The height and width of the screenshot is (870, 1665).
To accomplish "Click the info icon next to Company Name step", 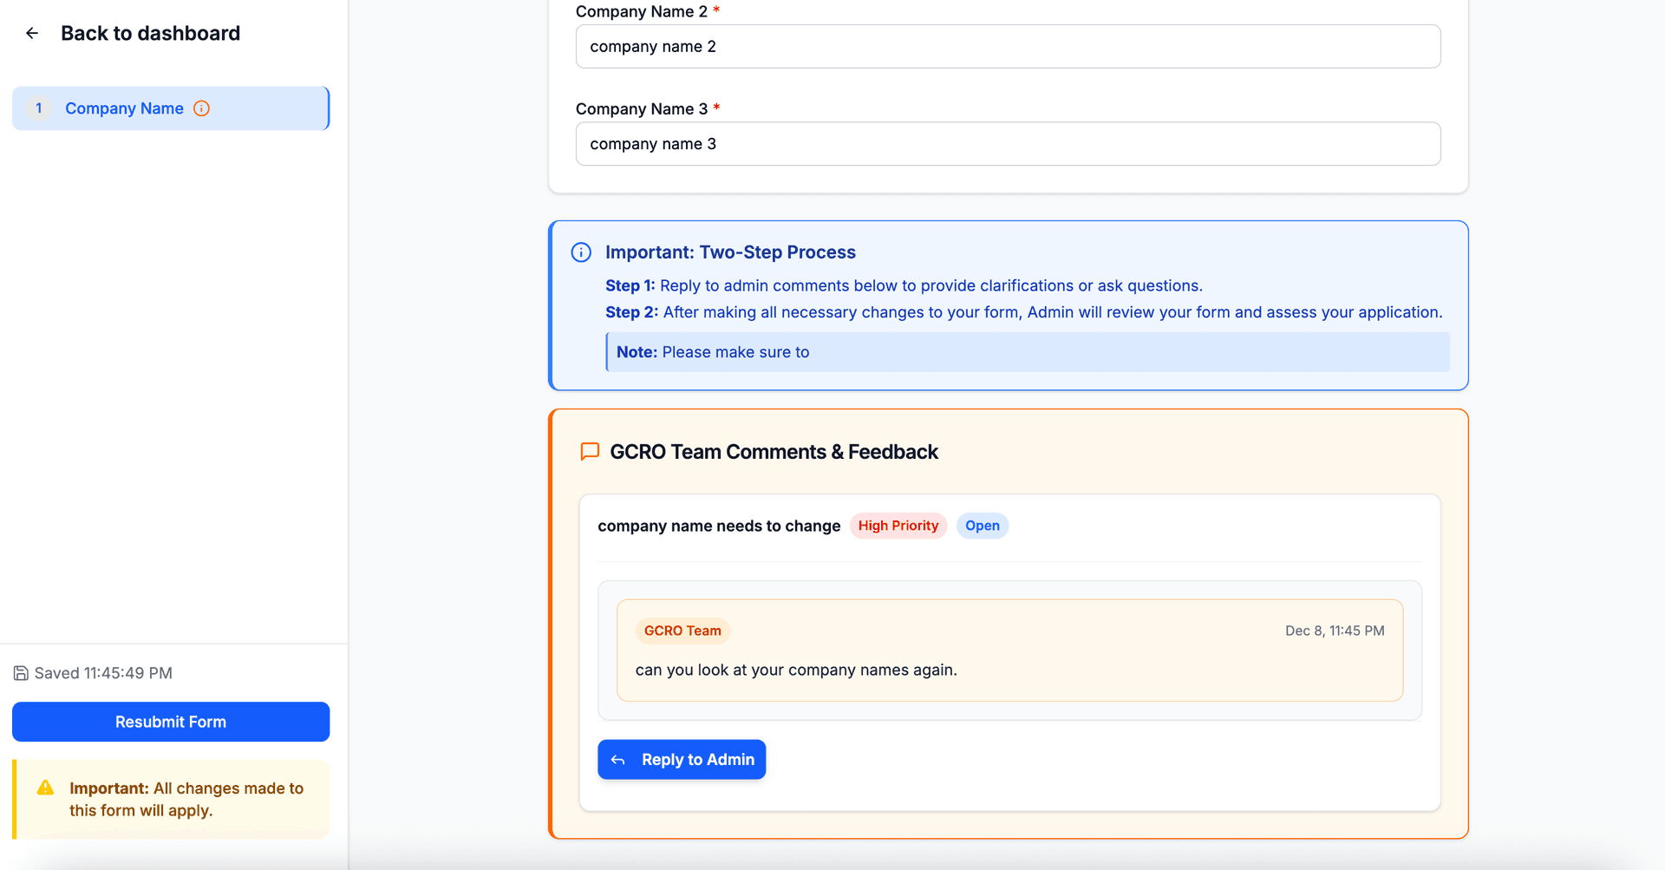I will [x=201, y=108].
